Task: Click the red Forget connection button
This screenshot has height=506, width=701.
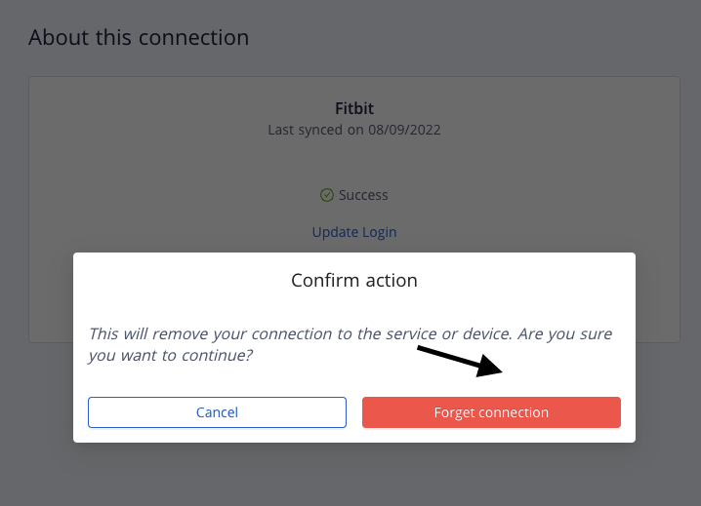Action: tap(491, 412)
